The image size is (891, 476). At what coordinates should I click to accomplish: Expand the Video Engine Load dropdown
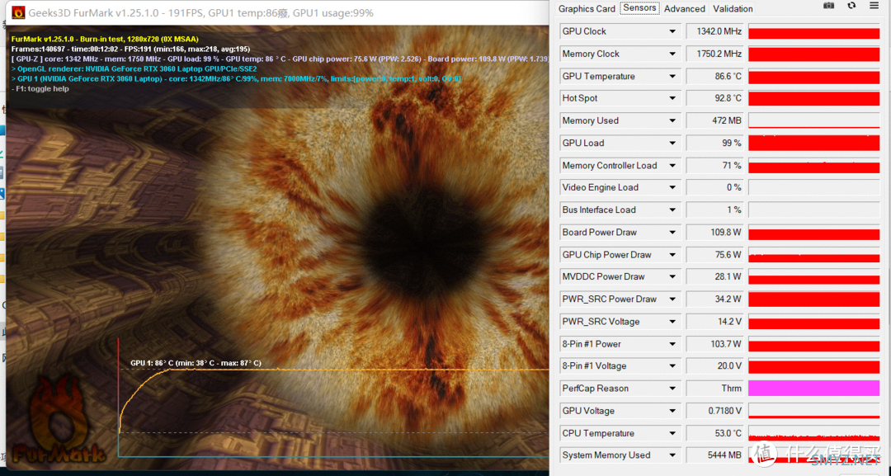[672, 187]
